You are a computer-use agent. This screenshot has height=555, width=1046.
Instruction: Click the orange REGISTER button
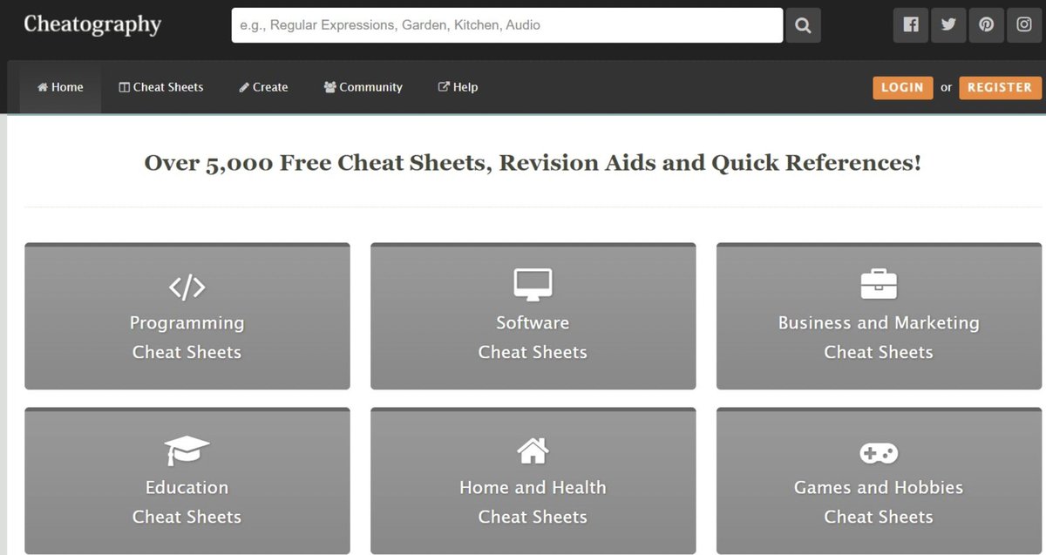[x=1000, y=87]
